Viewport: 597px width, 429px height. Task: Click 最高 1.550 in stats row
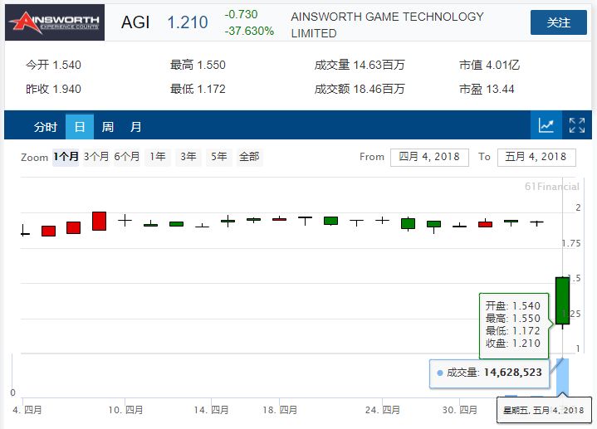[x=198, y=65]
